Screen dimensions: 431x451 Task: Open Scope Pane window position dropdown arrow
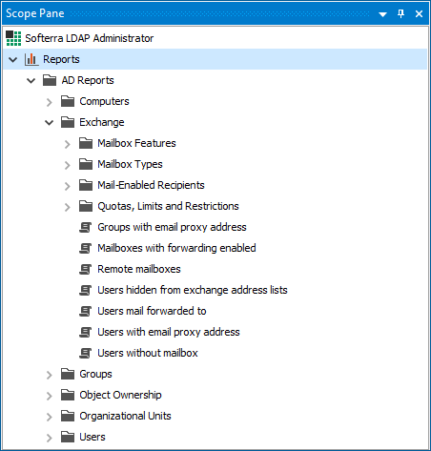(x=383, y=14)
